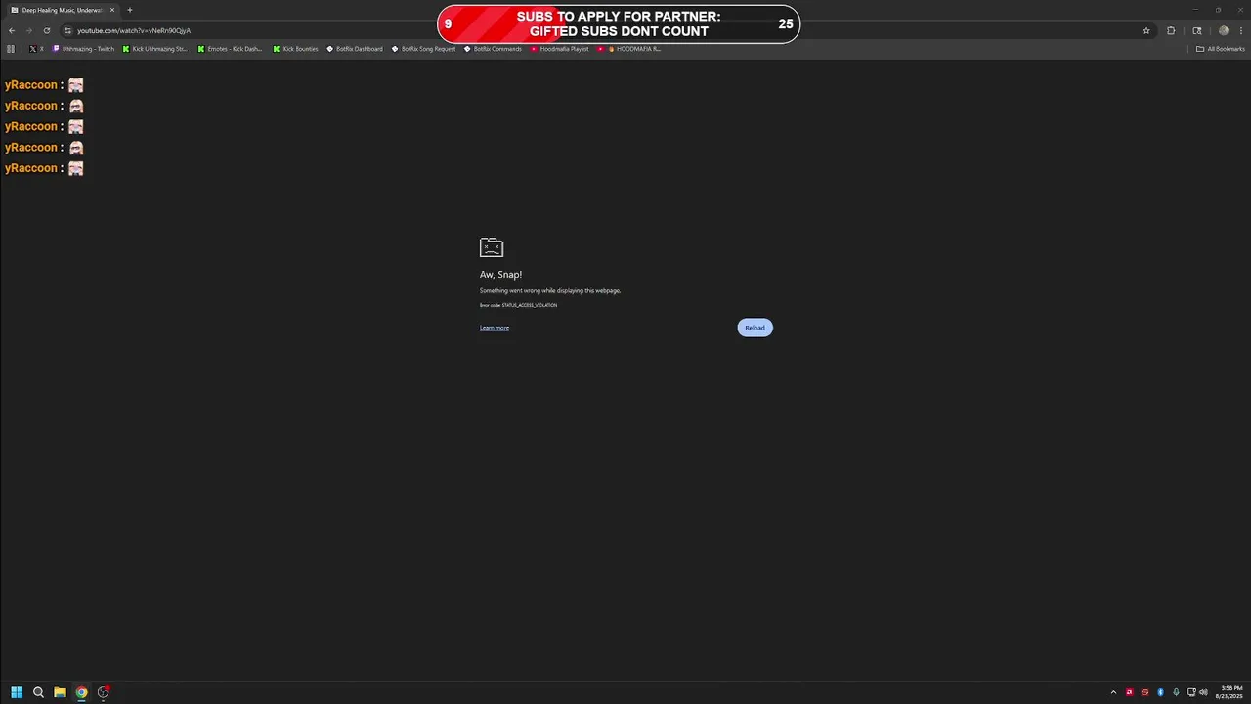
Task: Open the BotRix Commands bookmark
Action: [494, 49]
